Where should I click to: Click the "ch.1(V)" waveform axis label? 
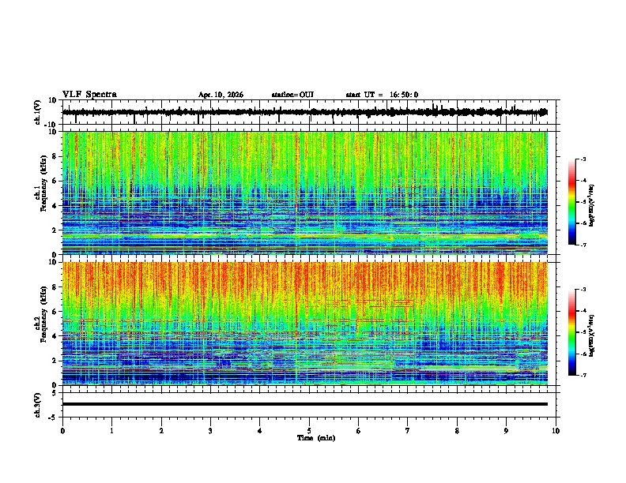pyautogui.click(x=38, y=112)
